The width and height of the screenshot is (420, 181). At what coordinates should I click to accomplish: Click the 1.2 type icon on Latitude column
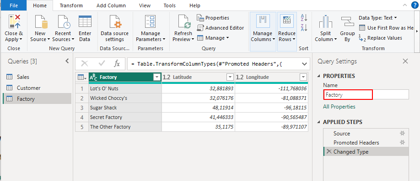[167, 78]
